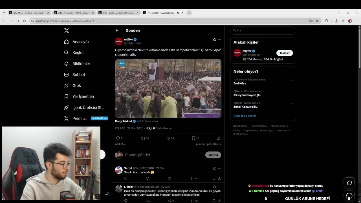Viewport: 361px width, 203px height.
Task: Open Serpil's profile avatar
Action: (119, 170)
